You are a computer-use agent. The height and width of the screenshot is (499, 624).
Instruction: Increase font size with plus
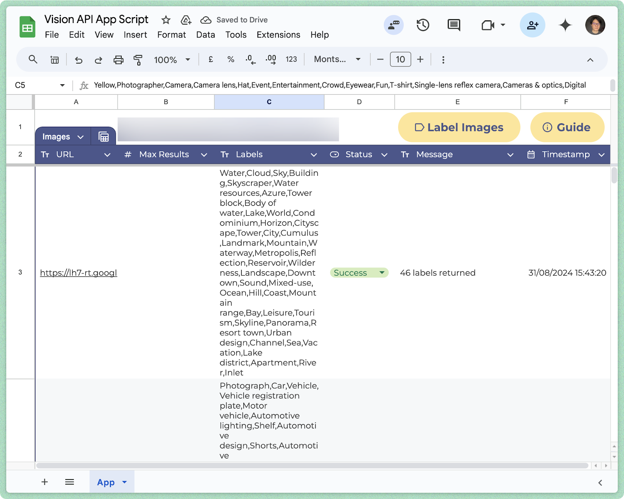click(x=420, y=59)
